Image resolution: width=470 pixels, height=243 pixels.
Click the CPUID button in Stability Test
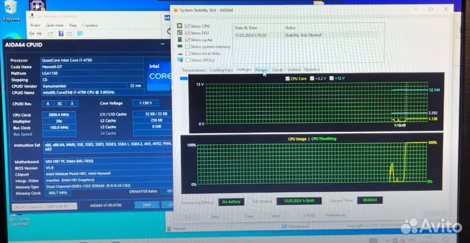pyautogui.click(x=309, y=216)
